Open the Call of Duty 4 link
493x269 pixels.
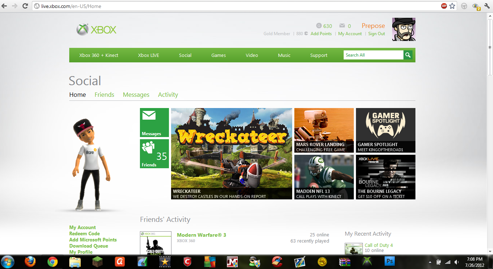[x=379, y=245]
